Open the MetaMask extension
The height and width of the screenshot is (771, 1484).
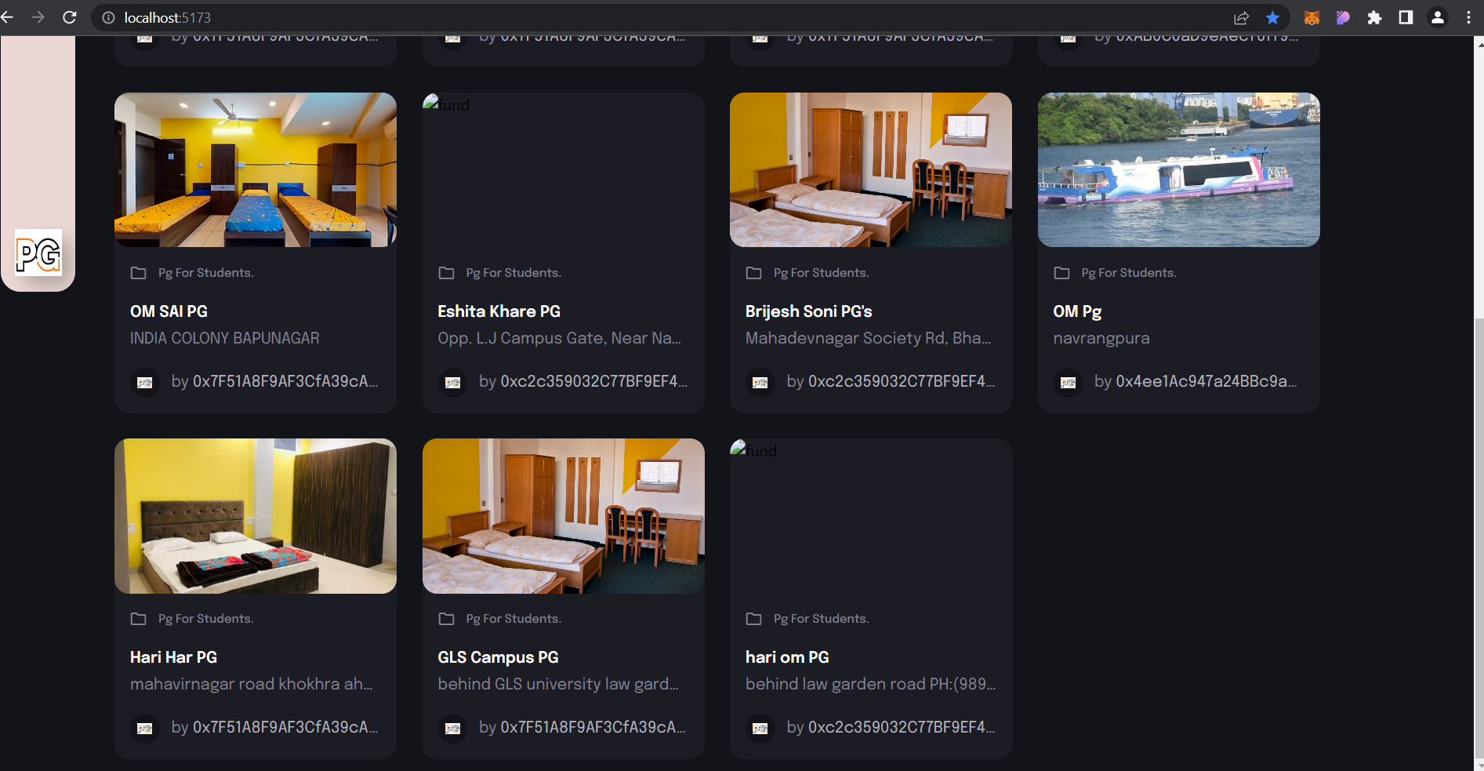click(1312, 17)
